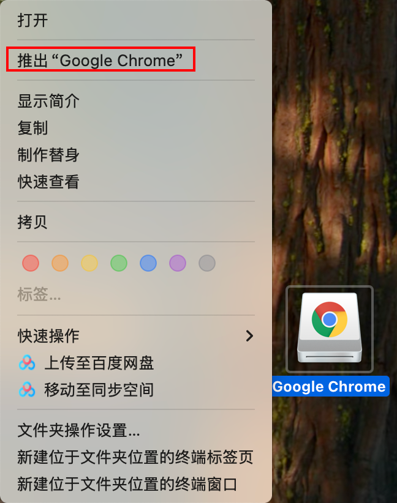Apply the gray tag color
This screenshot has width=397, height=503.
click(x=207, y=263)
